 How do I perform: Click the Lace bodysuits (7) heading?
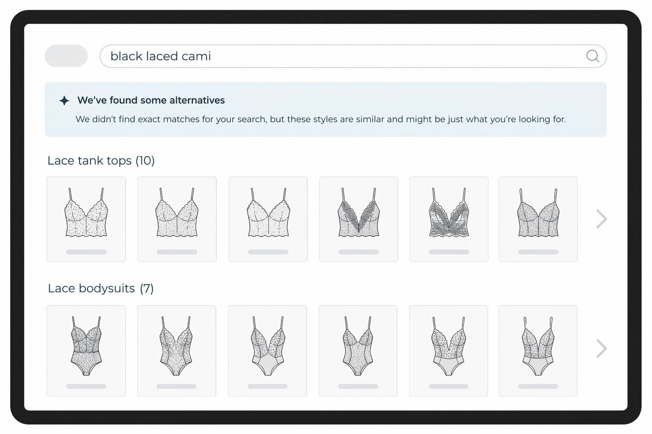101,288
